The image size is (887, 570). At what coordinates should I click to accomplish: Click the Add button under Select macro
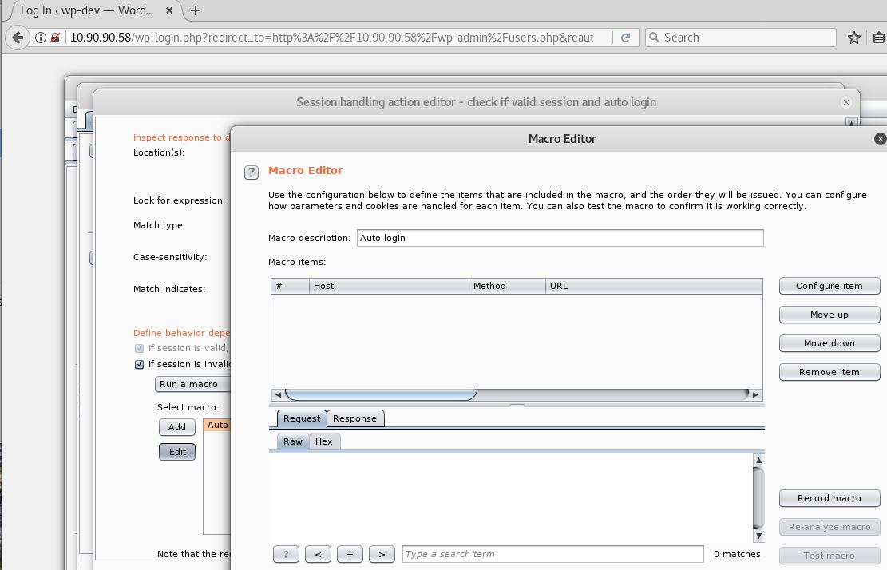pos(177,427)
